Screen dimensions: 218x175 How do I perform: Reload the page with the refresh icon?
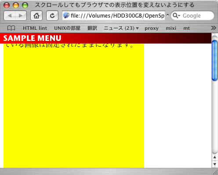(x=52, y=15)
